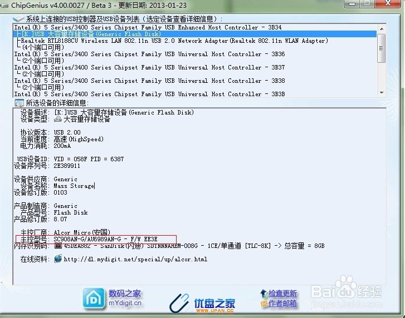Viewport: 405px width, 318px height.
Task: Open the mYdigit.cn 数码之家 logo
Action: click(113, 299)
